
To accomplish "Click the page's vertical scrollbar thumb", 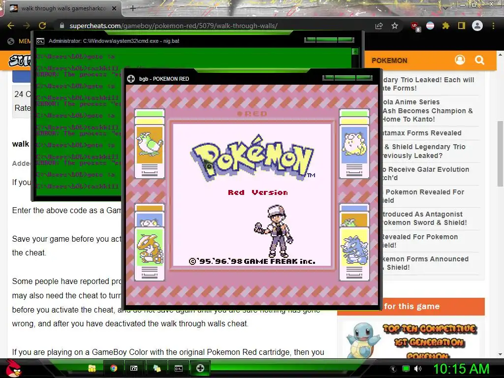I will click(500, 154).
